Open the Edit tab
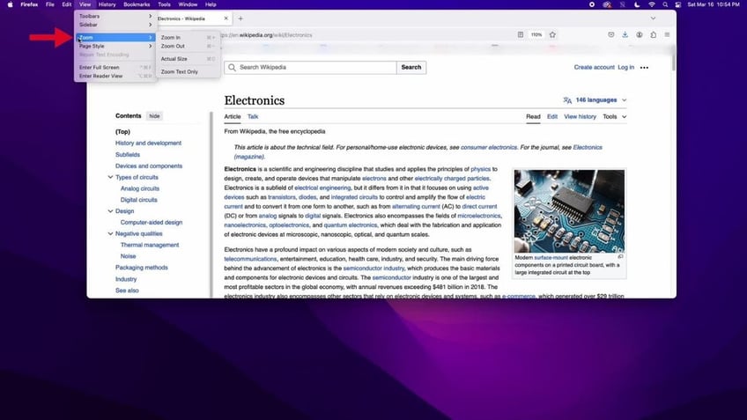 point(552,116)
